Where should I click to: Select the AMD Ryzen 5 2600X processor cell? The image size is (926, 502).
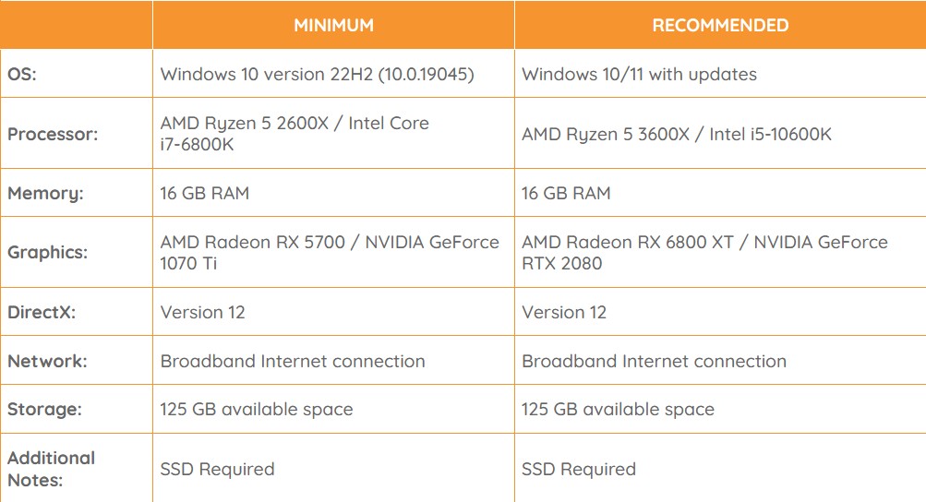click(295, 134)
